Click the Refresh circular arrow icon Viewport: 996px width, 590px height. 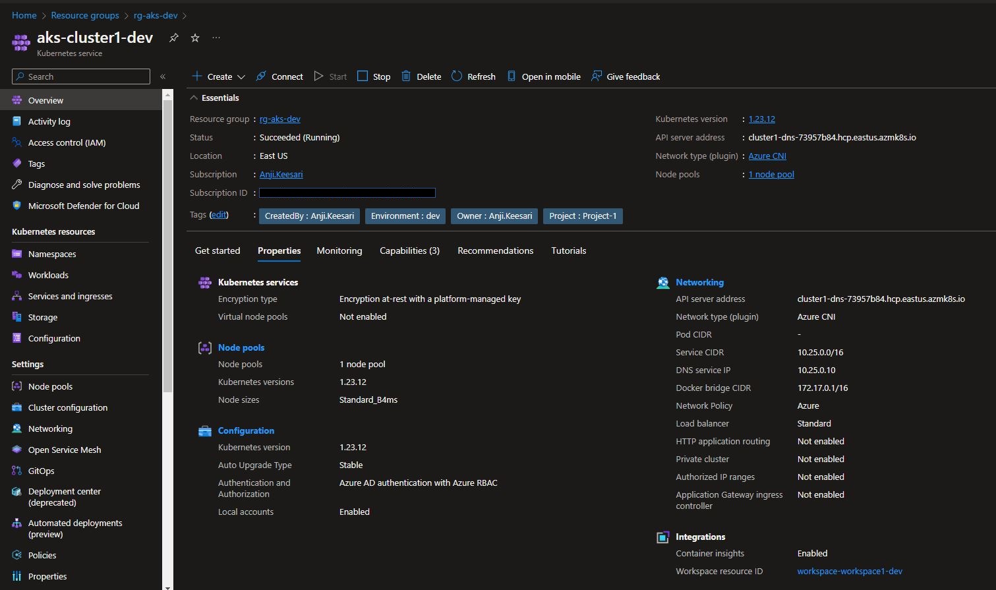click(x=457, y=76)
